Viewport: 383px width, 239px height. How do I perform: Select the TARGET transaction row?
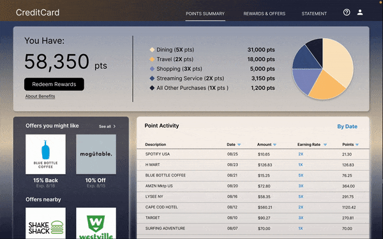tap(253, 218)
